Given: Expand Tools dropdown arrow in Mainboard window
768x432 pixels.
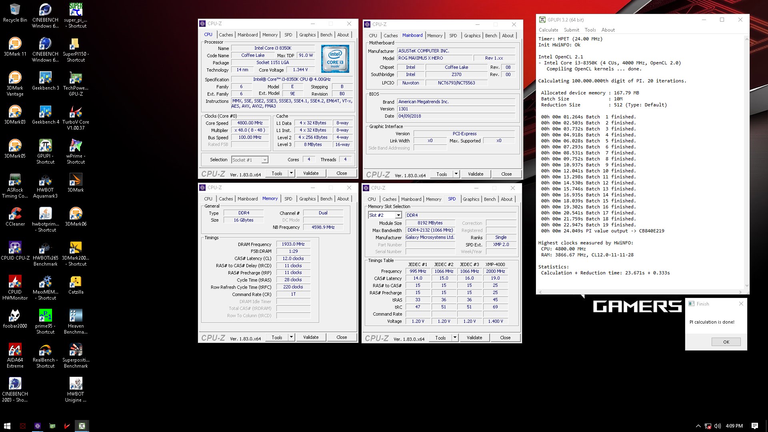Looking at the screenshot, I should (x=456, y=174).
